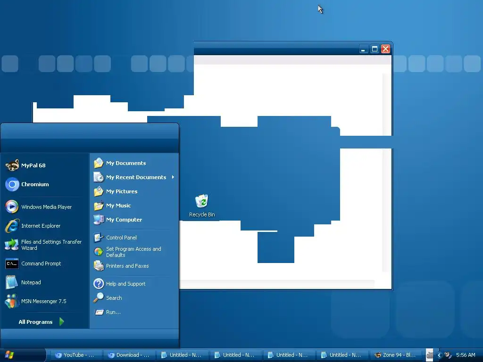Minimize the glitched background window
This screenshot has width=483, height=362.
click(364, 49)
